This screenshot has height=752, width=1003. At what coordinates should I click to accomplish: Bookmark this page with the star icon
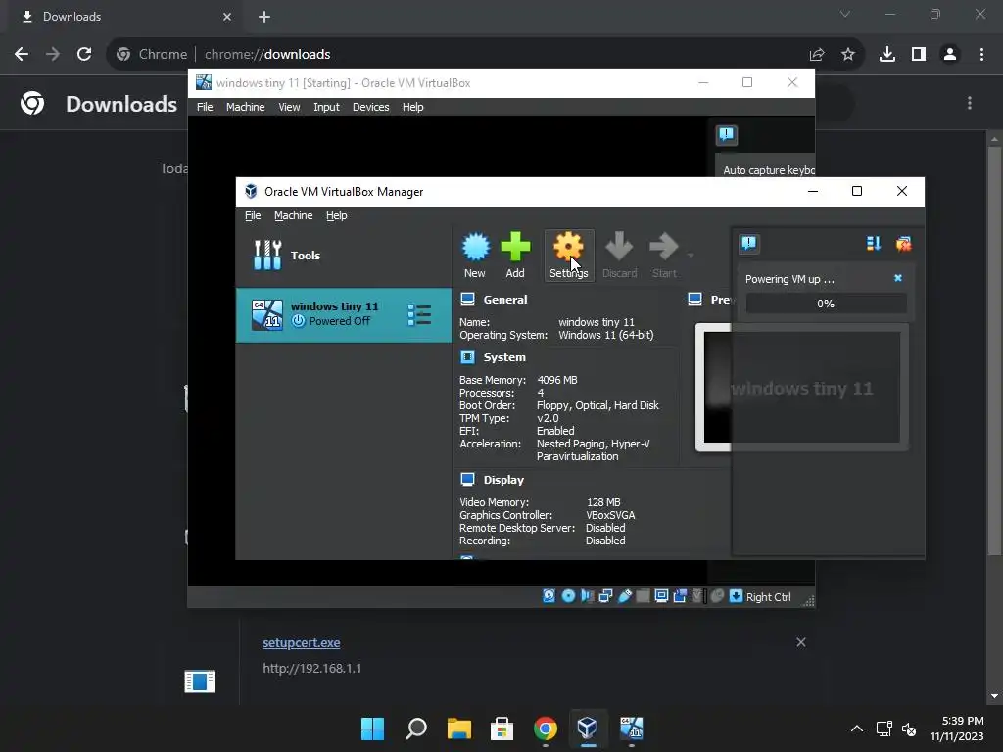click(848, 55)
